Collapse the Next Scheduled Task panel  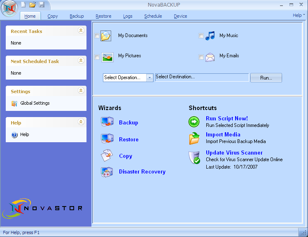tap(81, 60)
